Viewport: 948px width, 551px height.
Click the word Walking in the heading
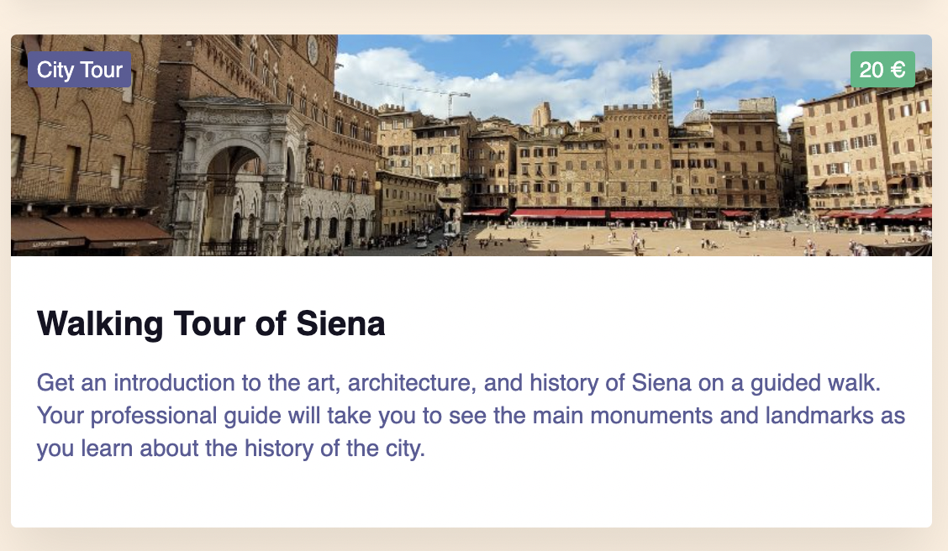100,324
